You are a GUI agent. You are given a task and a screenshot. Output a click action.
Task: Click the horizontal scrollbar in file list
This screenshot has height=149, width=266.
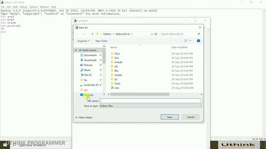point(140,94)
